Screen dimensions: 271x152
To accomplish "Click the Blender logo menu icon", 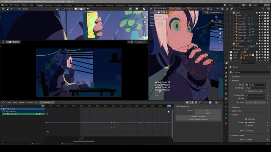I will (x=3, y=5).
